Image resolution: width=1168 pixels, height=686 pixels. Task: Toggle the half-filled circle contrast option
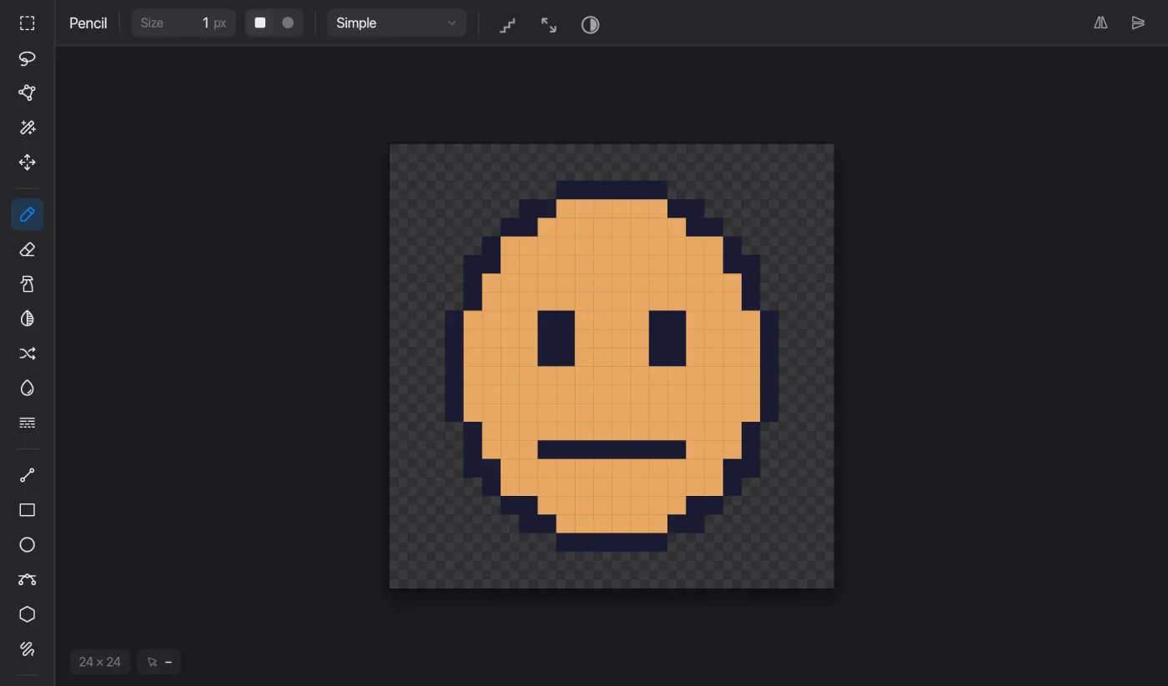click(x=591, y=24)
